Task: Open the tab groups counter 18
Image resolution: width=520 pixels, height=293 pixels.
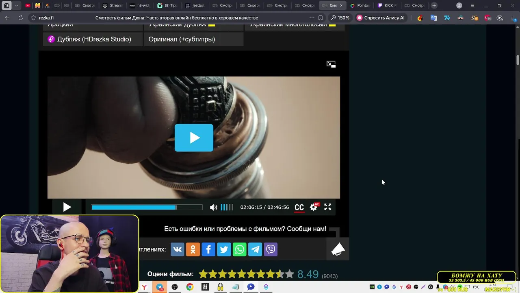Action: (x=6, y=6)
